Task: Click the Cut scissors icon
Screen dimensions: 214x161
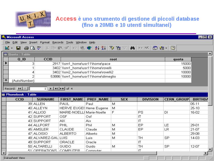Action: (47, 48)
